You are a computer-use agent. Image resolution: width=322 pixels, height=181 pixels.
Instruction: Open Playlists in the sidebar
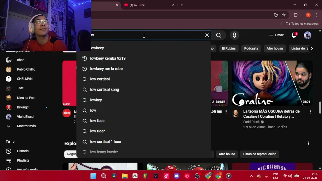27,160
